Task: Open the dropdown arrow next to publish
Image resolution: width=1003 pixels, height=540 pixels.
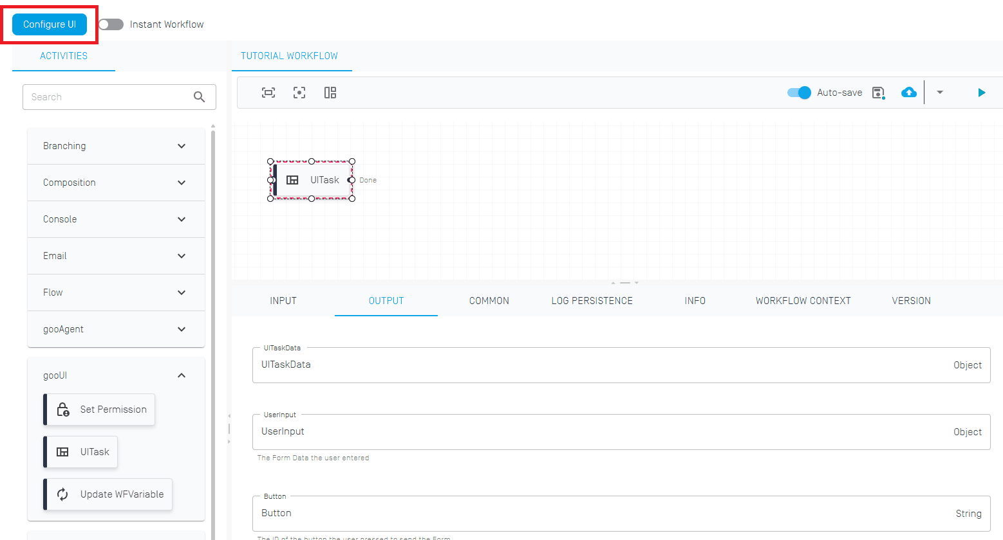Action: pyautogui.click(x=940, y=93)
